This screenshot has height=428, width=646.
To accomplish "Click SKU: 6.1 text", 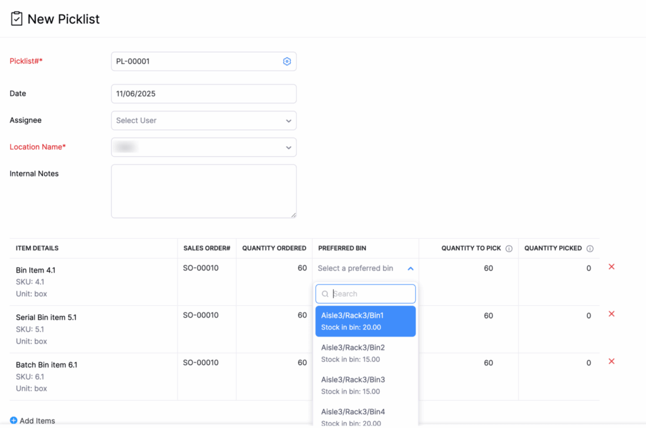I will (x=30, y=376).
